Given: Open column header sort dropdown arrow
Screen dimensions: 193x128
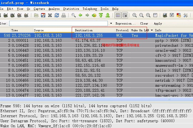Looking at the screenshot, I should [152, 30].
